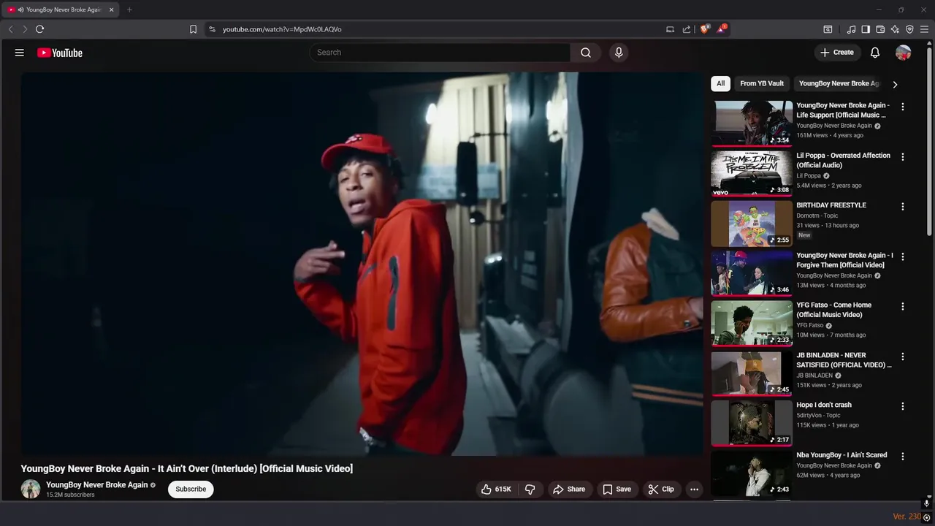This screenshot has height=526, width=935.
Task: View site settings icon in address bar
Action: click(212, 29)
